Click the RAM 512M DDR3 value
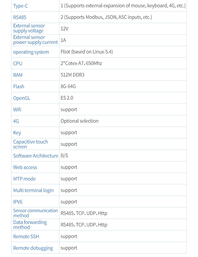 pos(72,75)
